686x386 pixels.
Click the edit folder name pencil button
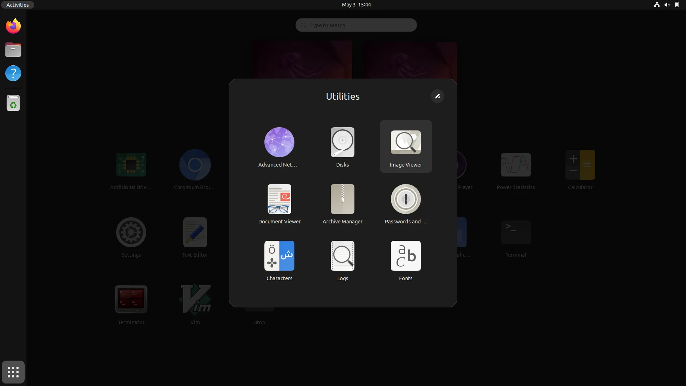437,96
